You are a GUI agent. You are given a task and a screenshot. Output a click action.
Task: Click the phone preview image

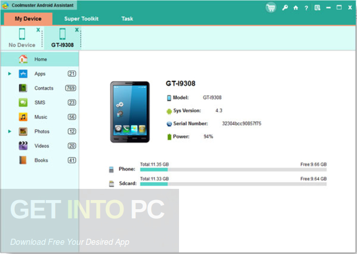pos(130,112)
